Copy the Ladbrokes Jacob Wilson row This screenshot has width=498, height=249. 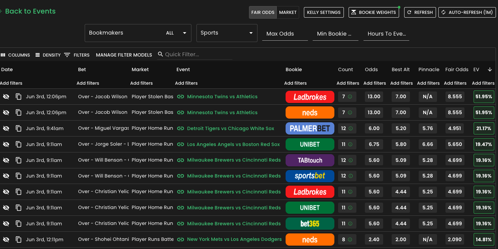19,97
